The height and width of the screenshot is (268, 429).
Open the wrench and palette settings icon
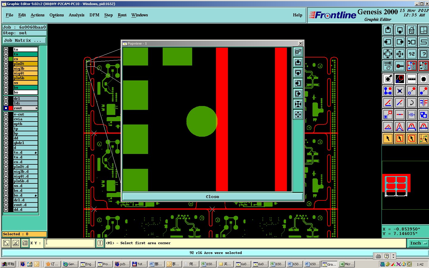[x=388, y=66]
